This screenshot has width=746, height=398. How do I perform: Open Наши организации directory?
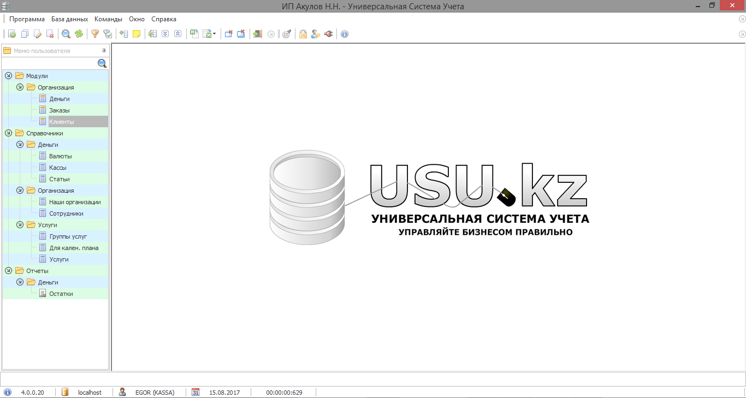(75, 202)
